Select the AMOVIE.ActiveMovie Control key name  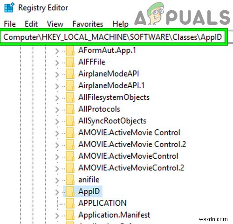point(129,133)
